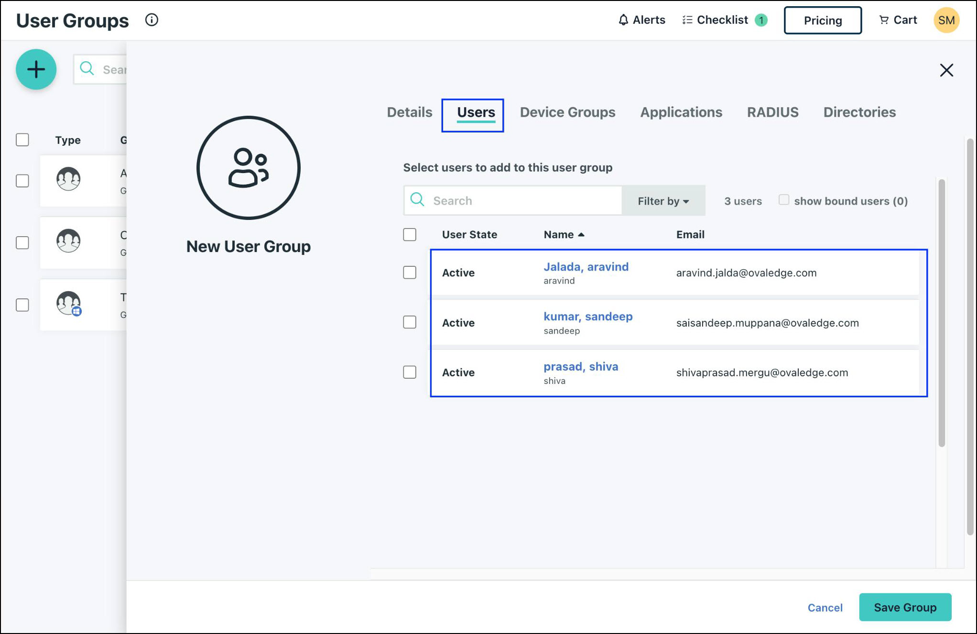Click the Windows-badged group icon in list
977x634 pixels.
pyautogui.click(x=69, y=304)
